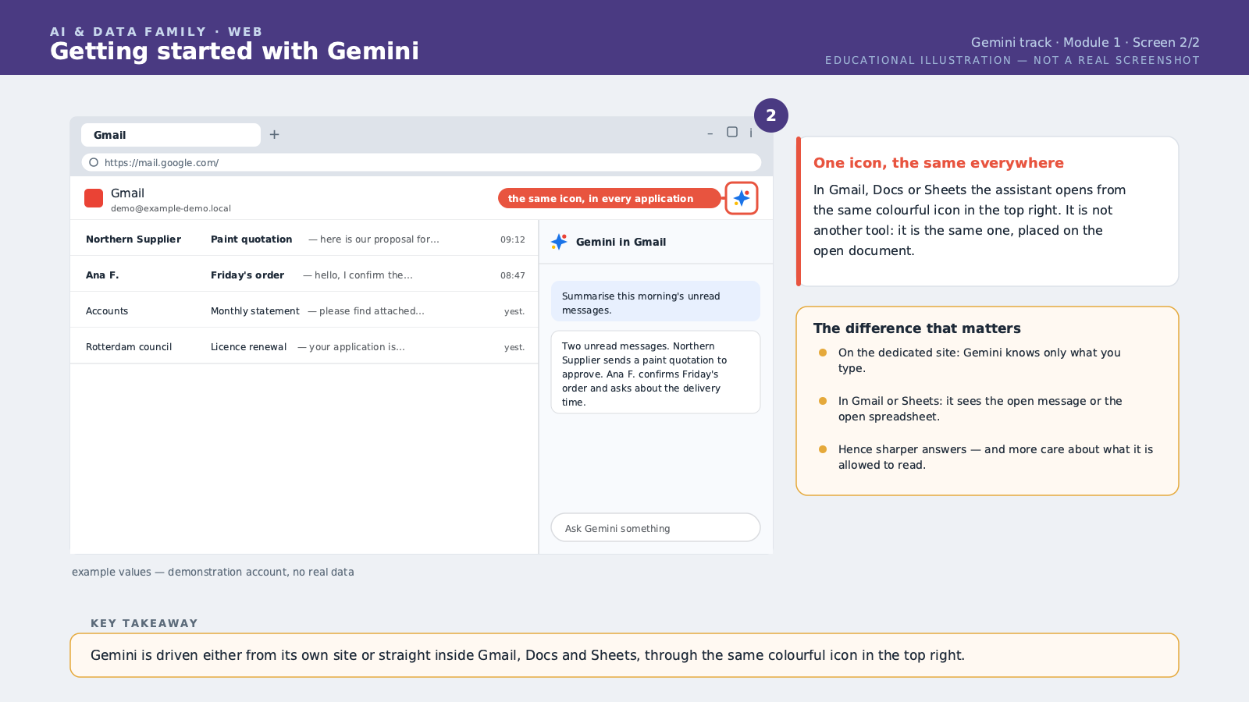Click the 'Gemini in Gmail' panel title

click(x=621, y=242)
